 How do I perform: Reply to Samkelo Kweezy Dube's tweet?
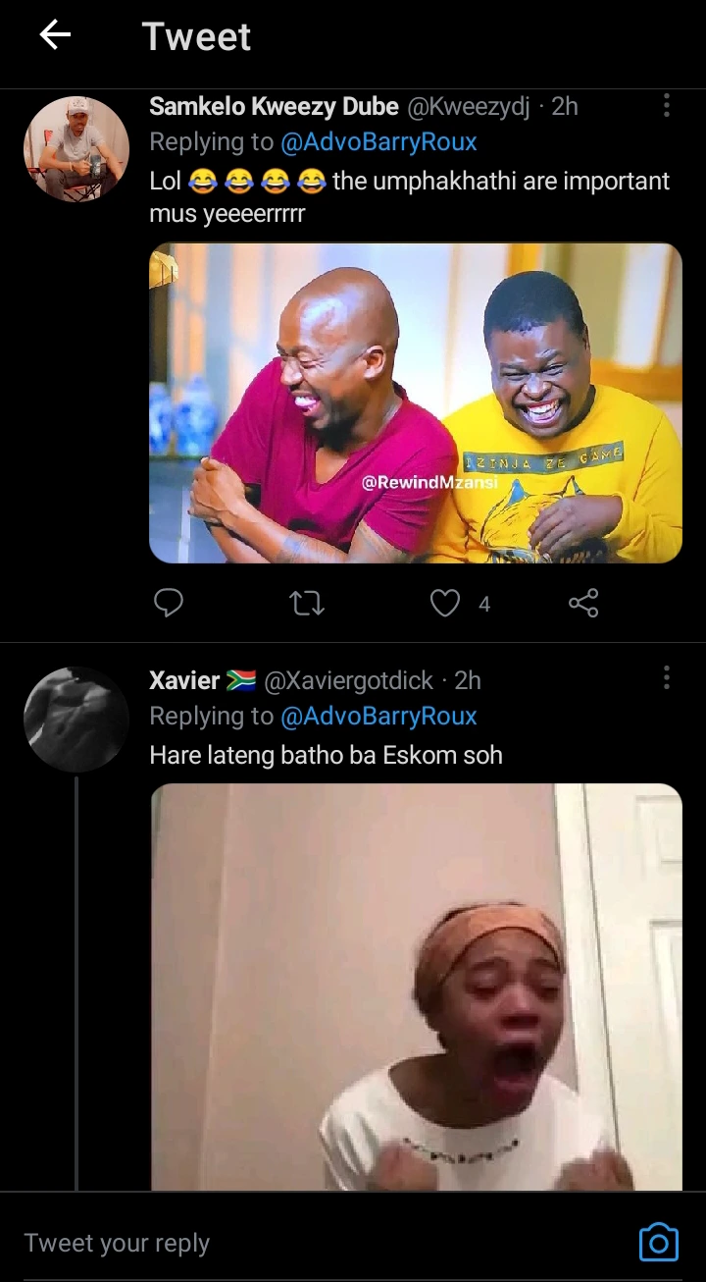tap(169, 603)
